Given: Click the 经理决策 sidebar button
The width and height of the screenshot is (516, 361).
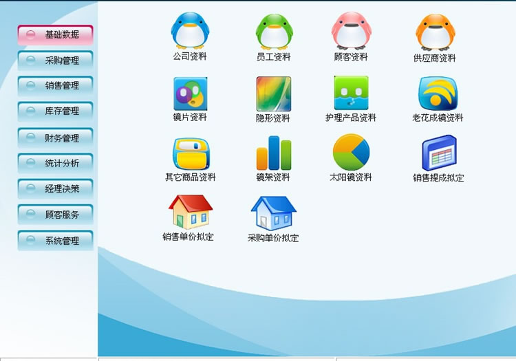Looking at the screenshot, I should click(x=55, y=188).
